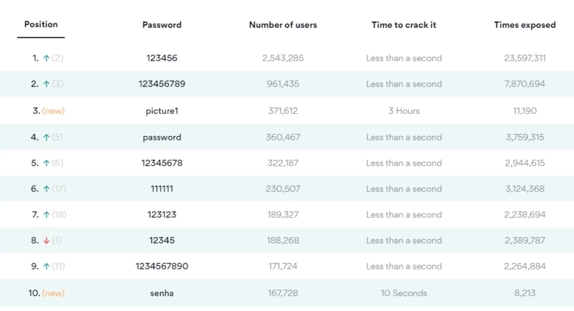Click the Times exposed column header

point(524,24)
